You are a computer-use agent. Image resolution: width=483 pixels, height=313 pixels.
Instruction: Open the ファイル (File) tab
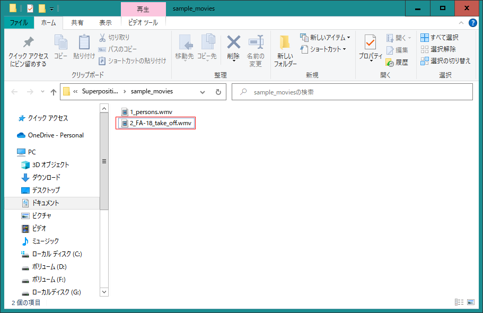19,22
